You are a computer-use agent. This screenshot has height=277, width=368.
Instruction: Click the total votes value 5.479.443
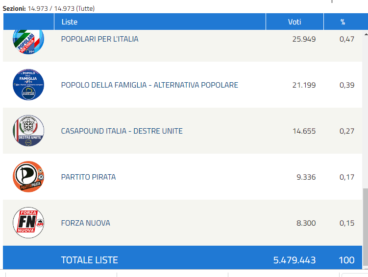click(x=294, y=260)
